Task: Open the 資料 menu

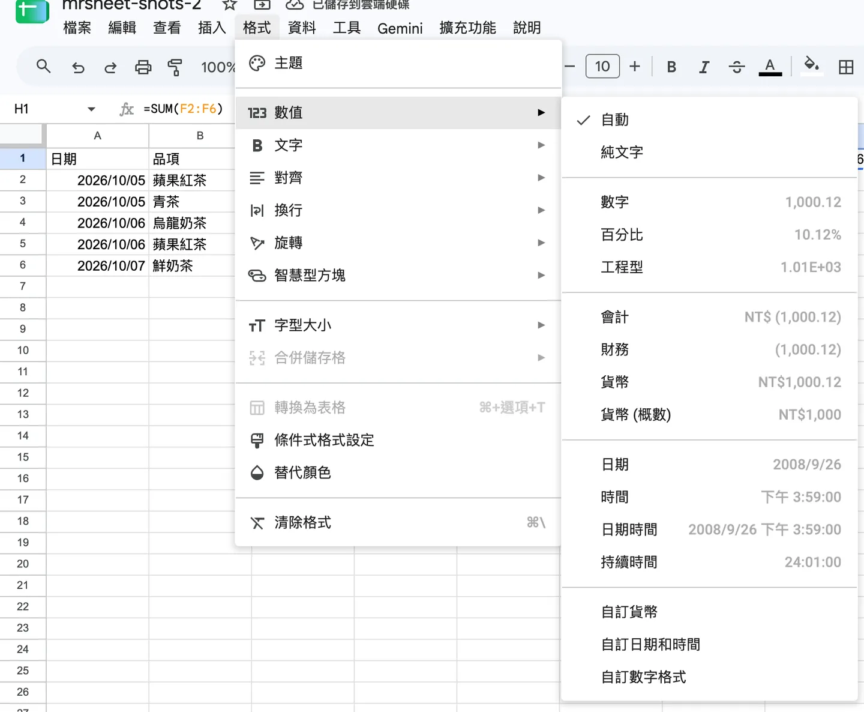Action: pyautogui.click(x=302, y=28)
